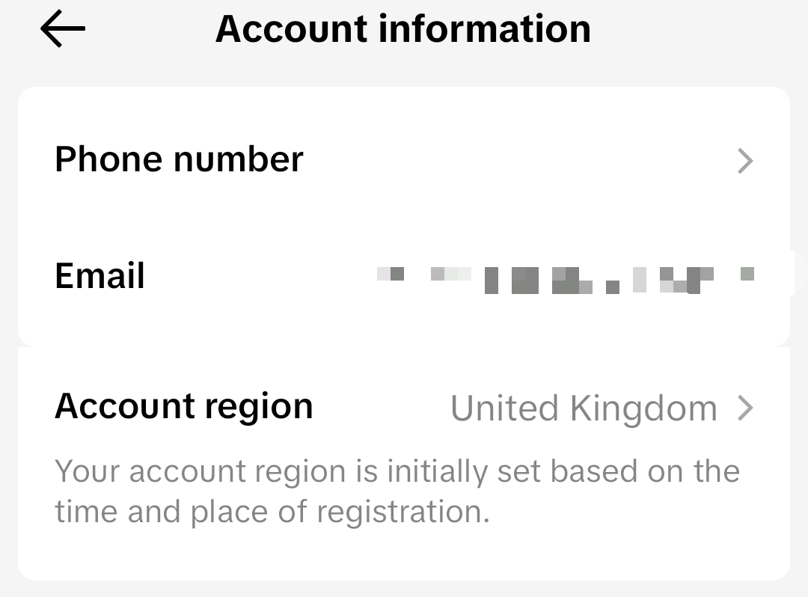Tap the bold 'Phone number' text
This screenshot has height=597, width=808.
point(179,159)
